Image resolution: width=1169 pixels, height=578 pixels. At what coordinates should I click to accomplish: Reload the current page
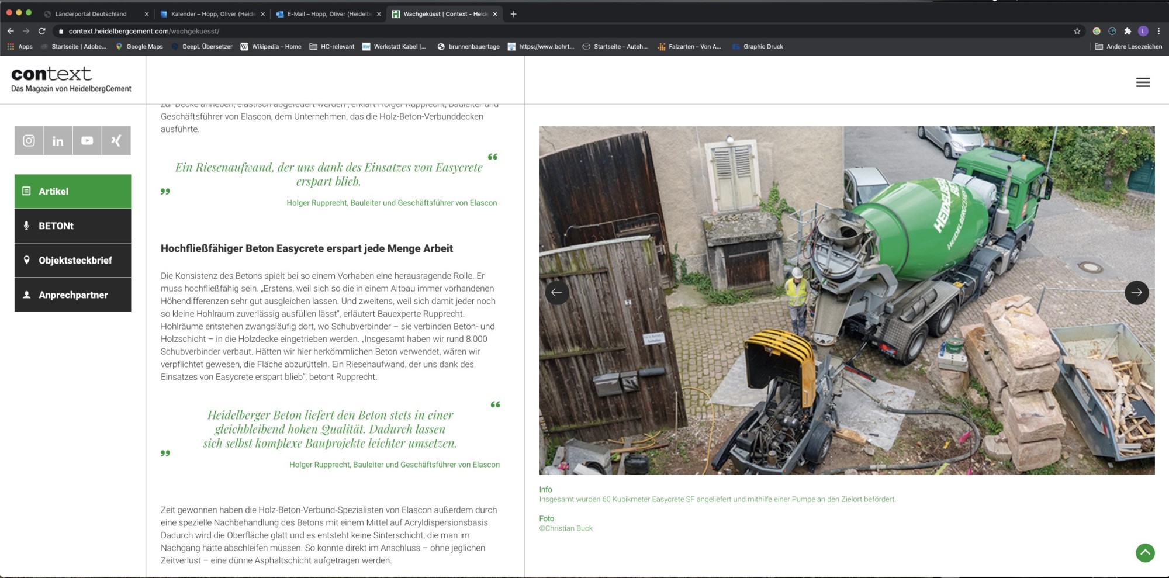coord(42,31)
